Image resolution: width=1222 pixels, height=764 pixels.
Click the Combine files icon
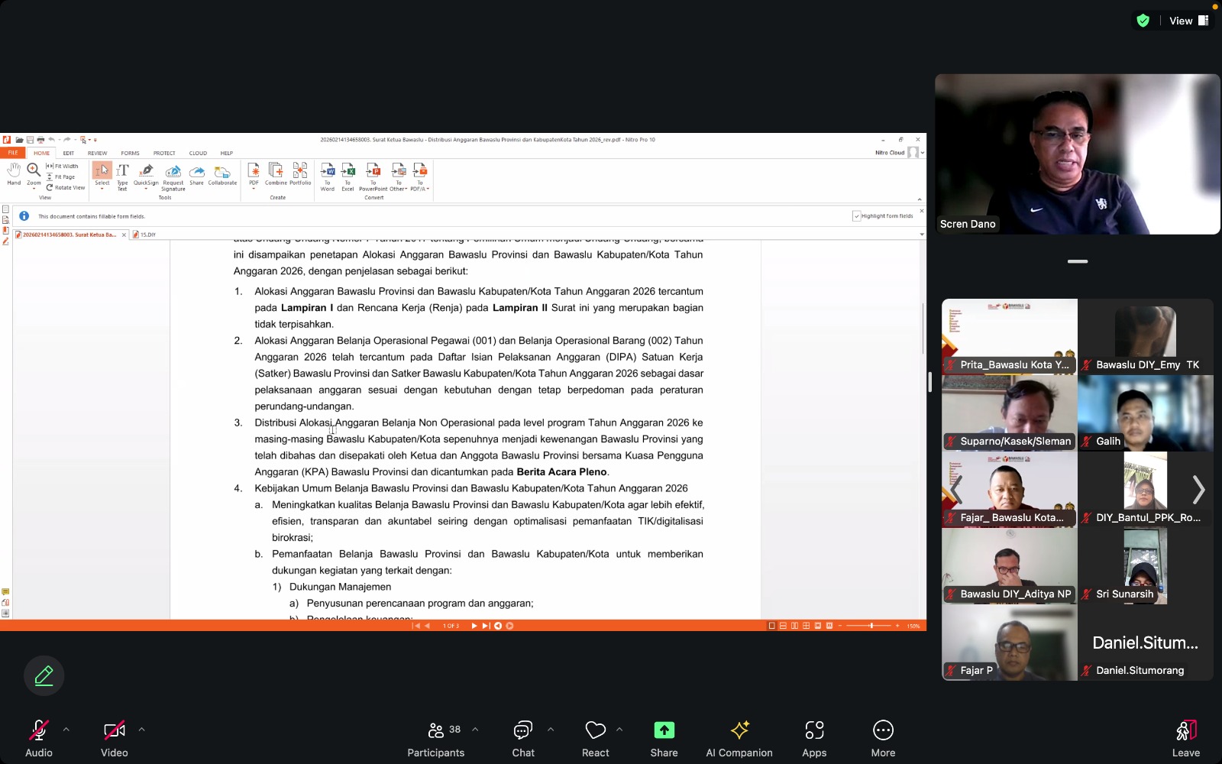(x=276, y=174)
